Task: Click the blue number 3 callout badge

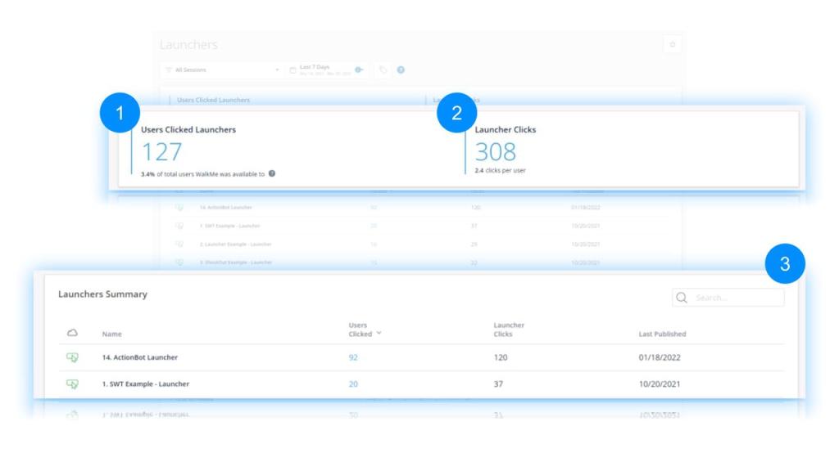Action: (x=785, y=264)
